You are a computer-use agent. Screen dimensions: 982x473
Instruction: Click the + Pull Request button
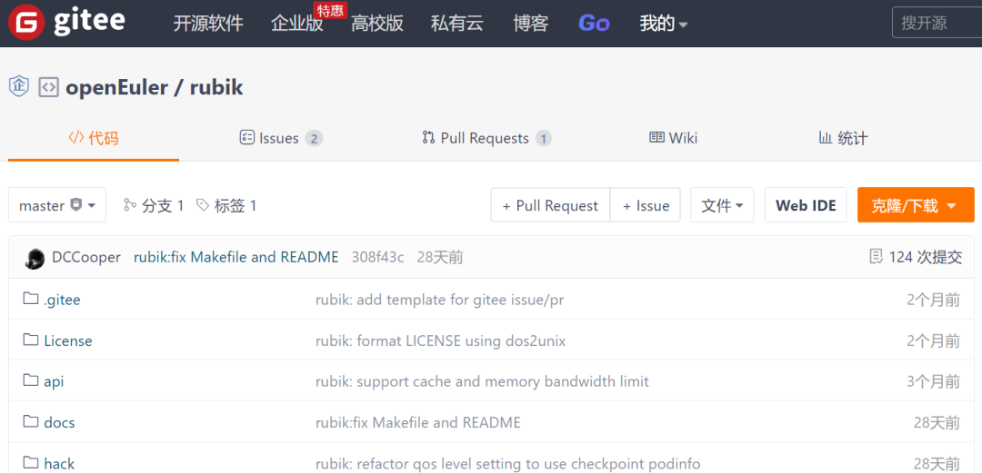point(550,205)
